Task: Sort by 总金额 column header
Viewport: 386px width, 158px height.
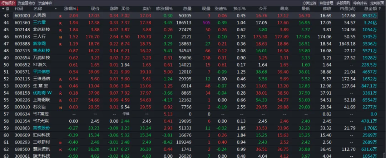Action: tap(370, 9)
